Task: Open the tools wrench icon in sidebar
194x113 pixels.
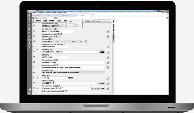Action: (x=30, y=47)
